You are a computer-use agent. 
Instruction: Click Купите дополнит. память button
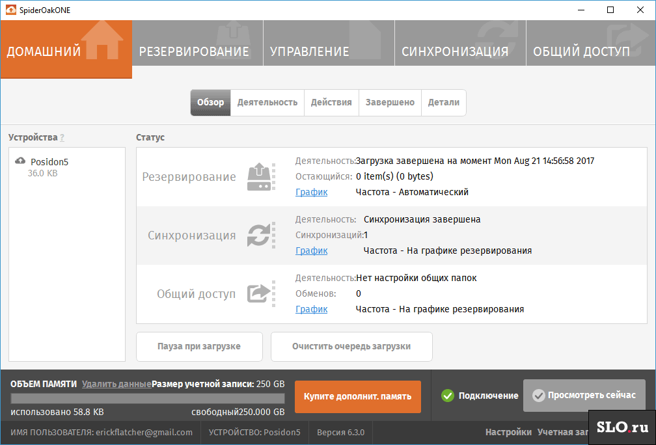358,396
